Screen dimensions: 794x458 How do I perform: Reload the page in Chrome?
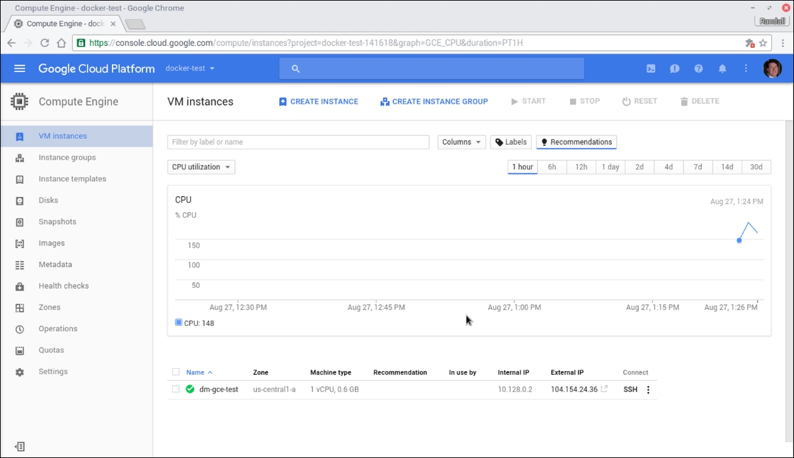tap(45, 43)
